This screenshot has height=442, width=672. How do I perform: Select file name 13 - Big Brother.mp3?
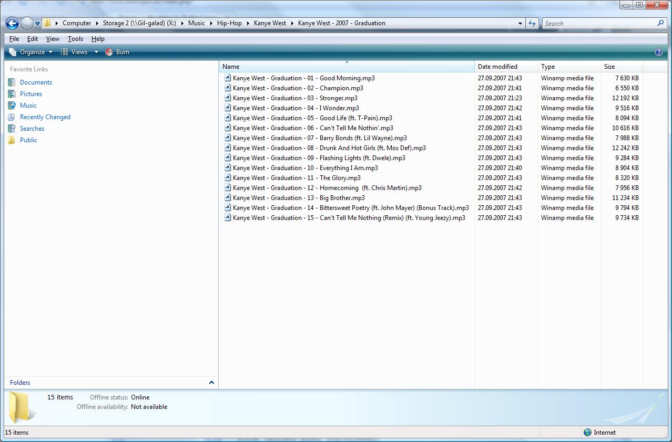(299, 198)
